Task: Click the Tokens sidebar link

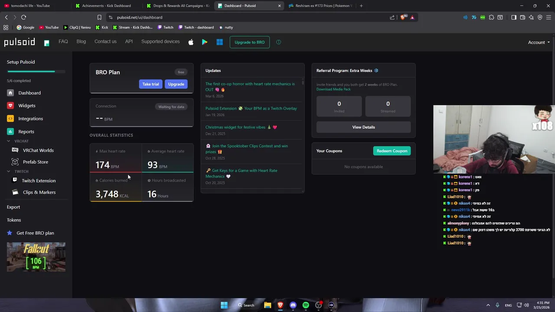Action: pos(14,220)
